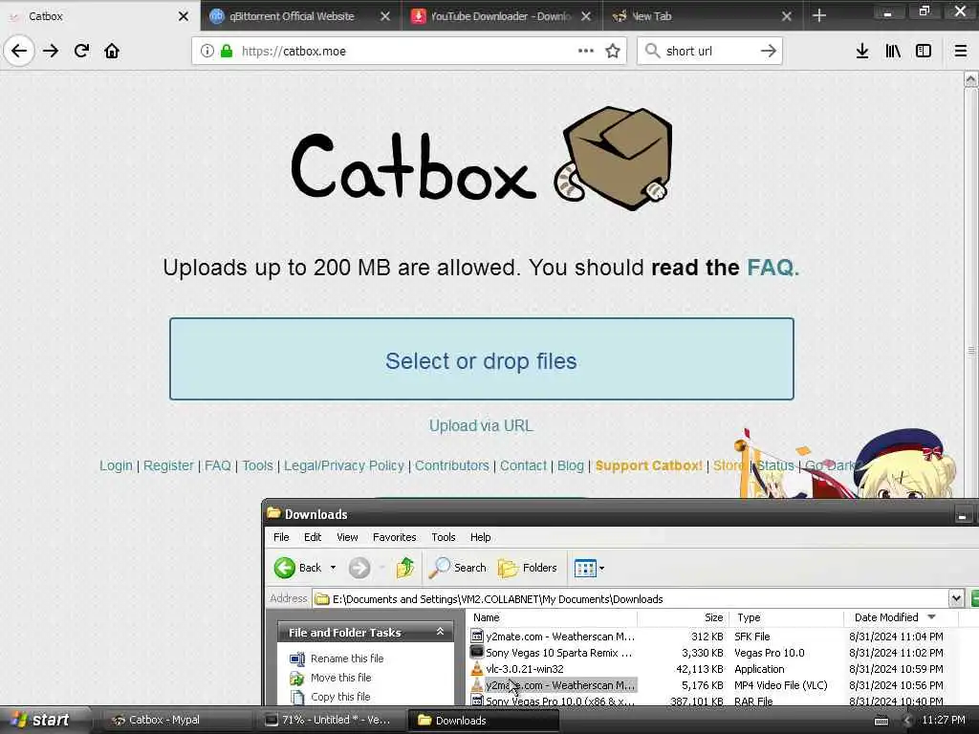The height and width of the screenshot is (734, 979).
Task: Click Rename this file task
Action: click(346, 658)
